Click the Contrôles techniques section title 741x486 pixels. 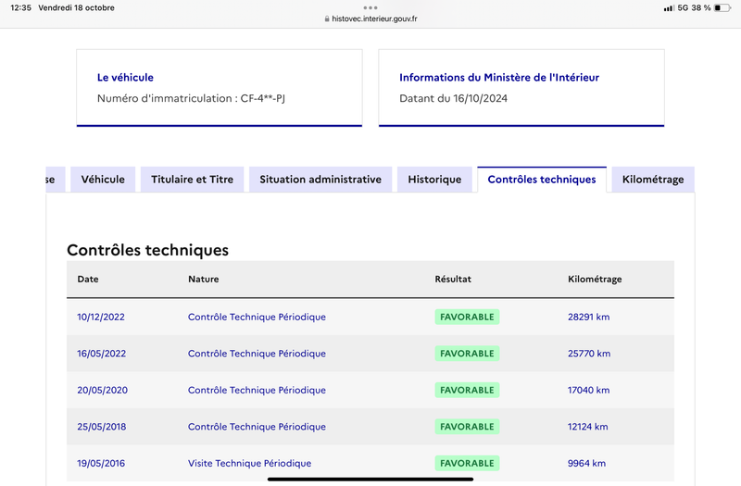pos(148,250)
